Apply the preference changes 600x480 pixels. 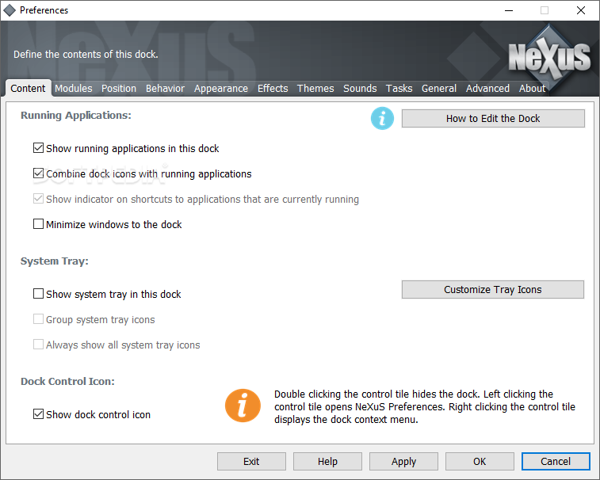[403, 461]
